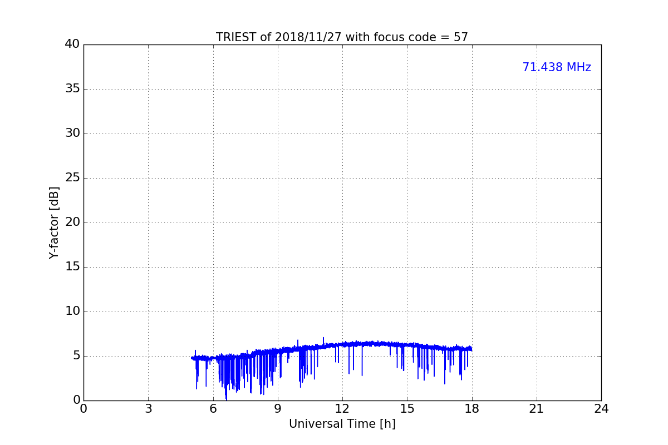Image resolution: width=668 pixels, height=445 pixels.
Task: Click x-axis tick label 21
Action: pos(537,409)
